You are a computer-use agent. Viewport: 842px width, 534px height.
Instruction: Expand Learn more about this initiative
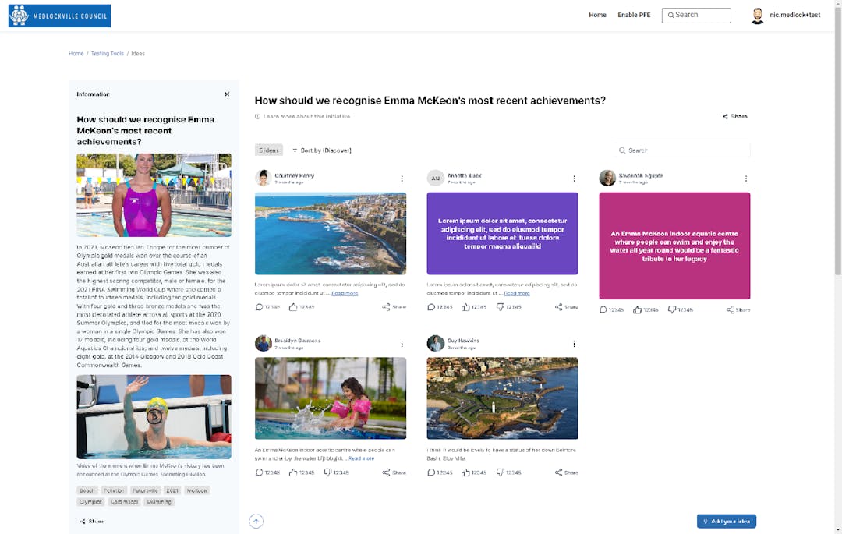click(302, 116)
